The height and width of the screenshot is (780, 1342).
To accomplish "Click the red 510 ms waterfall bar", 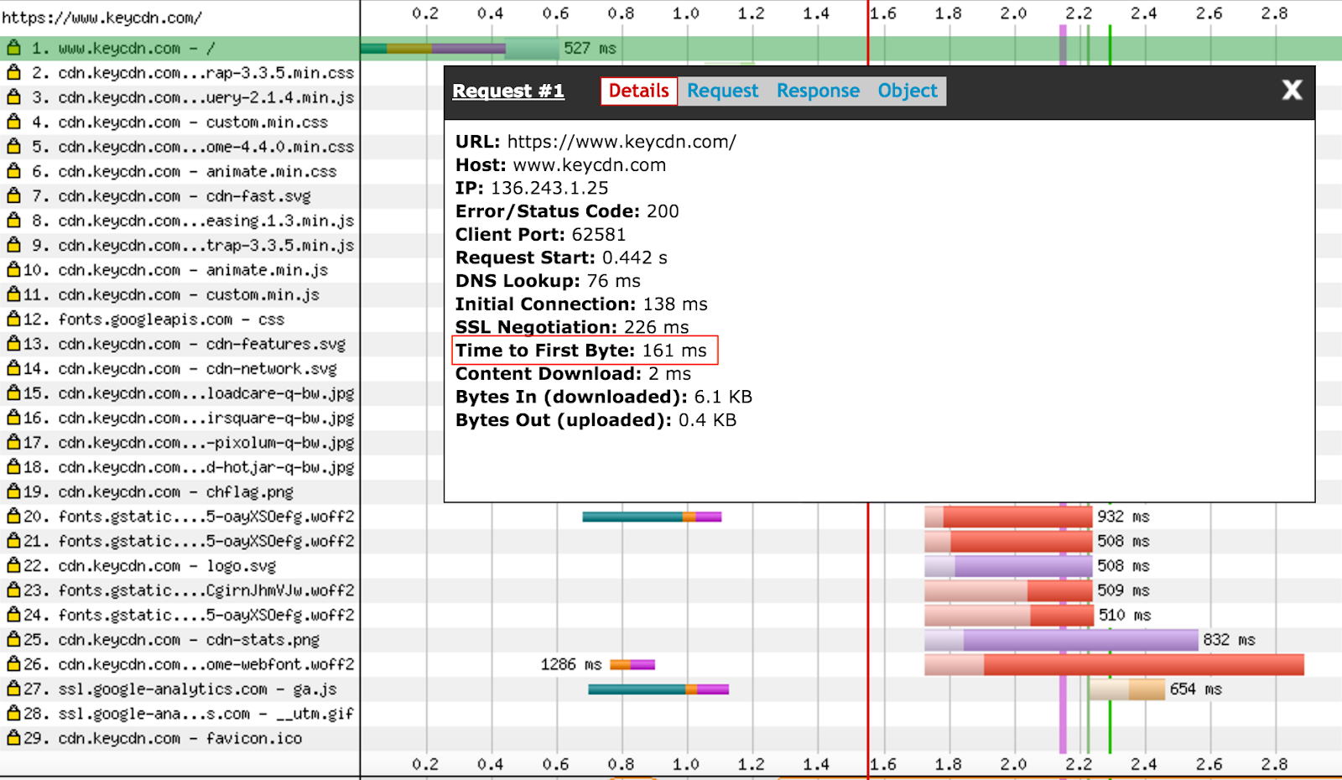I will pyautogui.click(x=1009, y=616).
